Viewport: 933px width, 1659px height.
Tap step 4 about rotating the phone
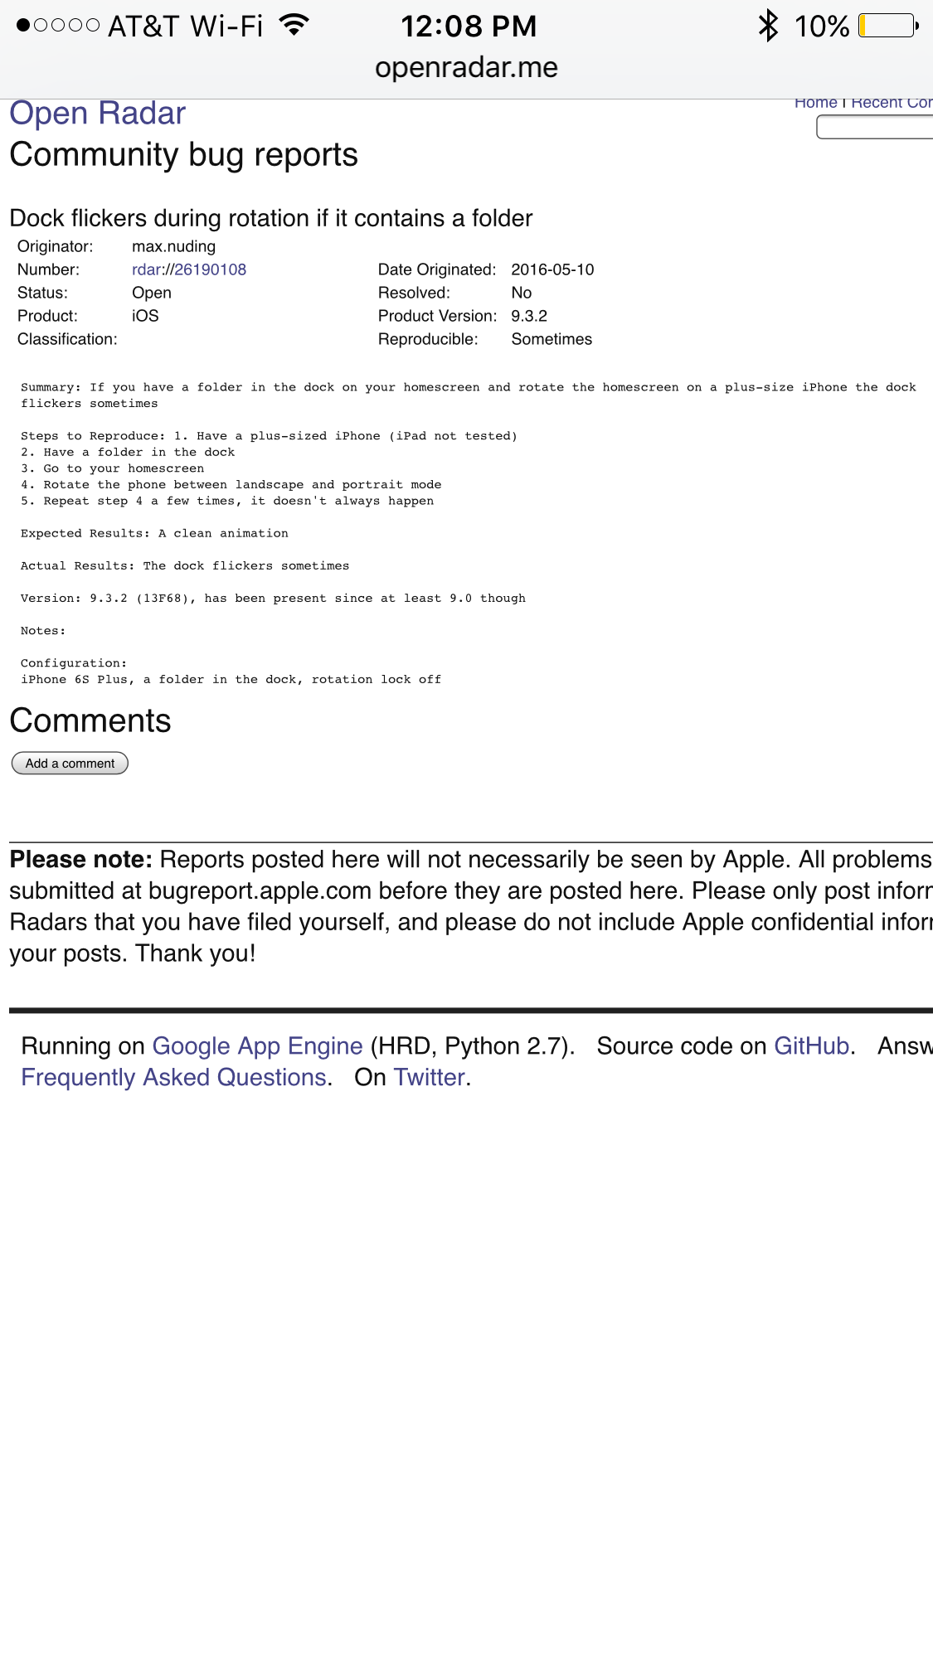point(231,484)
